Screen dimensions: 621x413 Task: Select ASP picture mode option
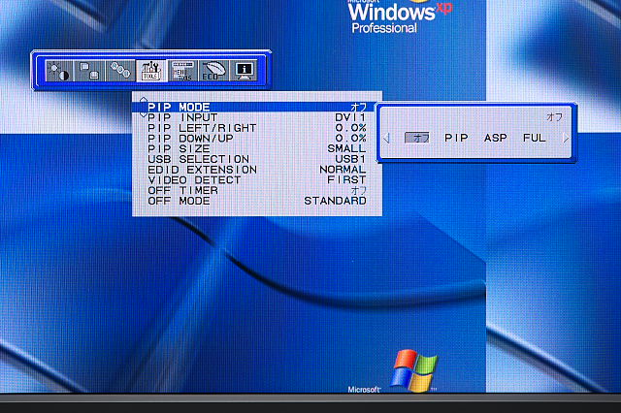click(495, 138)
